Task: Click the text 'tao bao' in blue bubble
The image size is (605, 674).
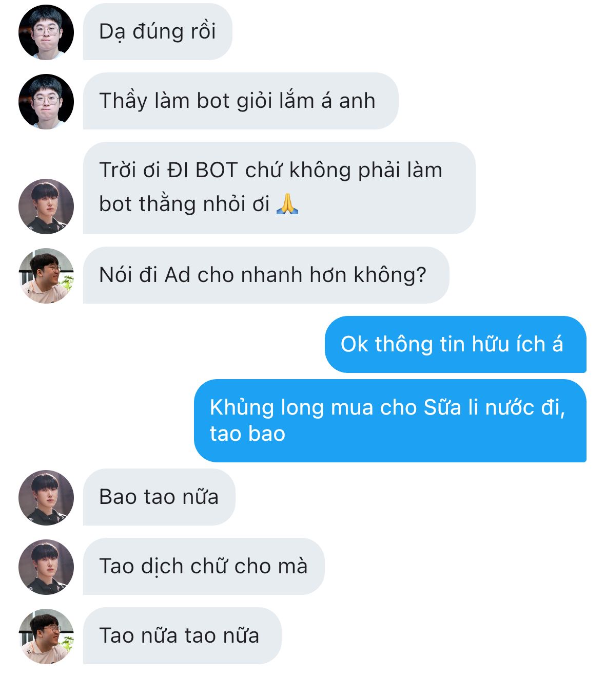Action: [x=247, y=434]
